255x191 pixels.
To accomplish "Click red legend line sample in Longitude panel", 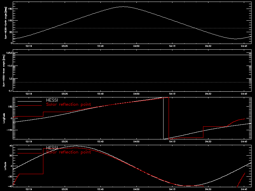I will 30,106.
